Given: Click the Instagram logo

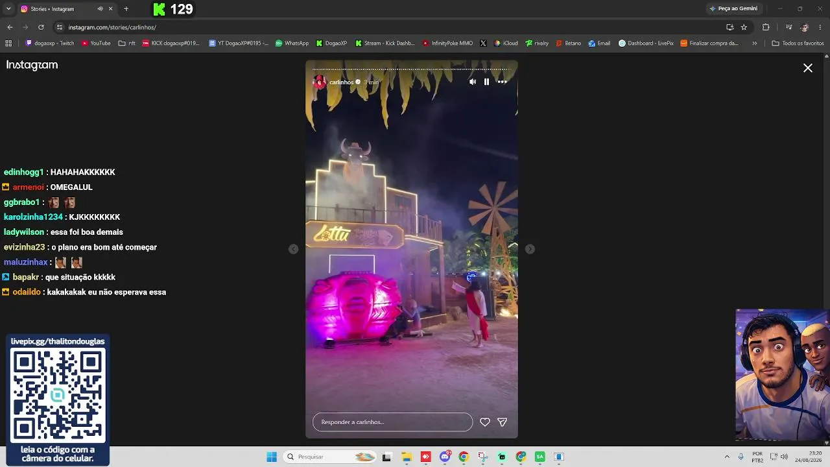Looking at the screenshot, I should (x=32, y=65).
